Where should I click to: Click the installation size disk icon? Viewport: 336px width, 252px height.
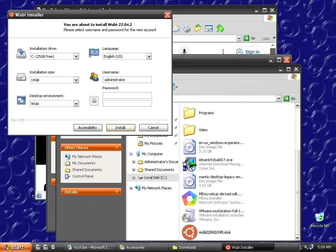tap(21, 77)
